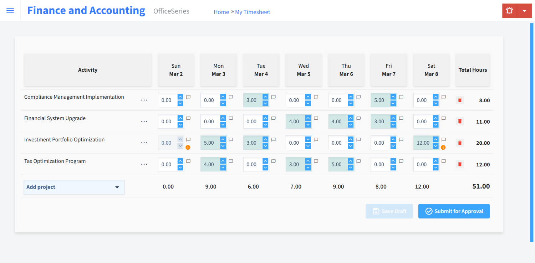Open the red user dropdown arrow
Image resolution: width=535 pixels, height=263 pixels.
pyautogui.click(x=524, y=11)
